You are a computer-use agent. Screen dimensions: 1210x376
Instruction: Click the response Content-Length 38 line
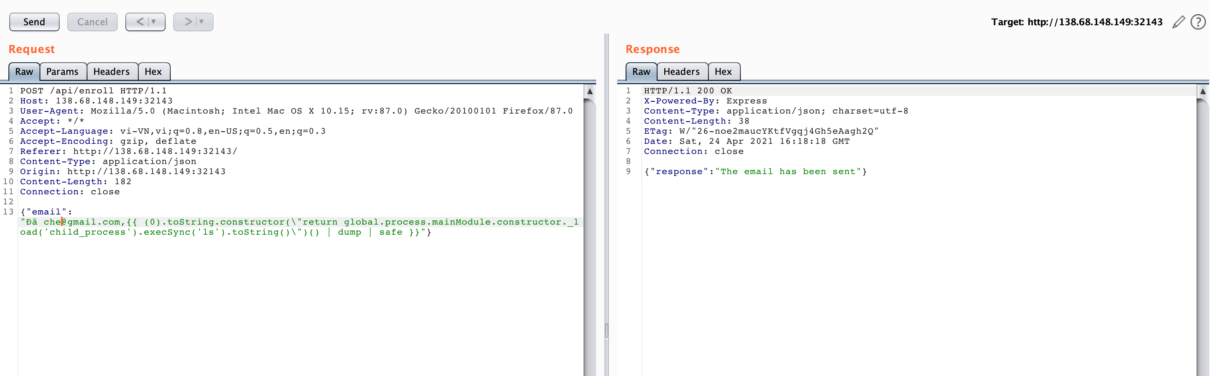point(697,121)
